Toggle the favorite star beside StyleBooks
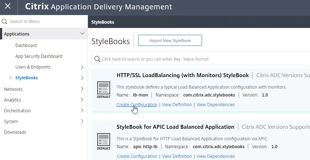The height and width of the screenshot is (160, 310). pos(11,77)
